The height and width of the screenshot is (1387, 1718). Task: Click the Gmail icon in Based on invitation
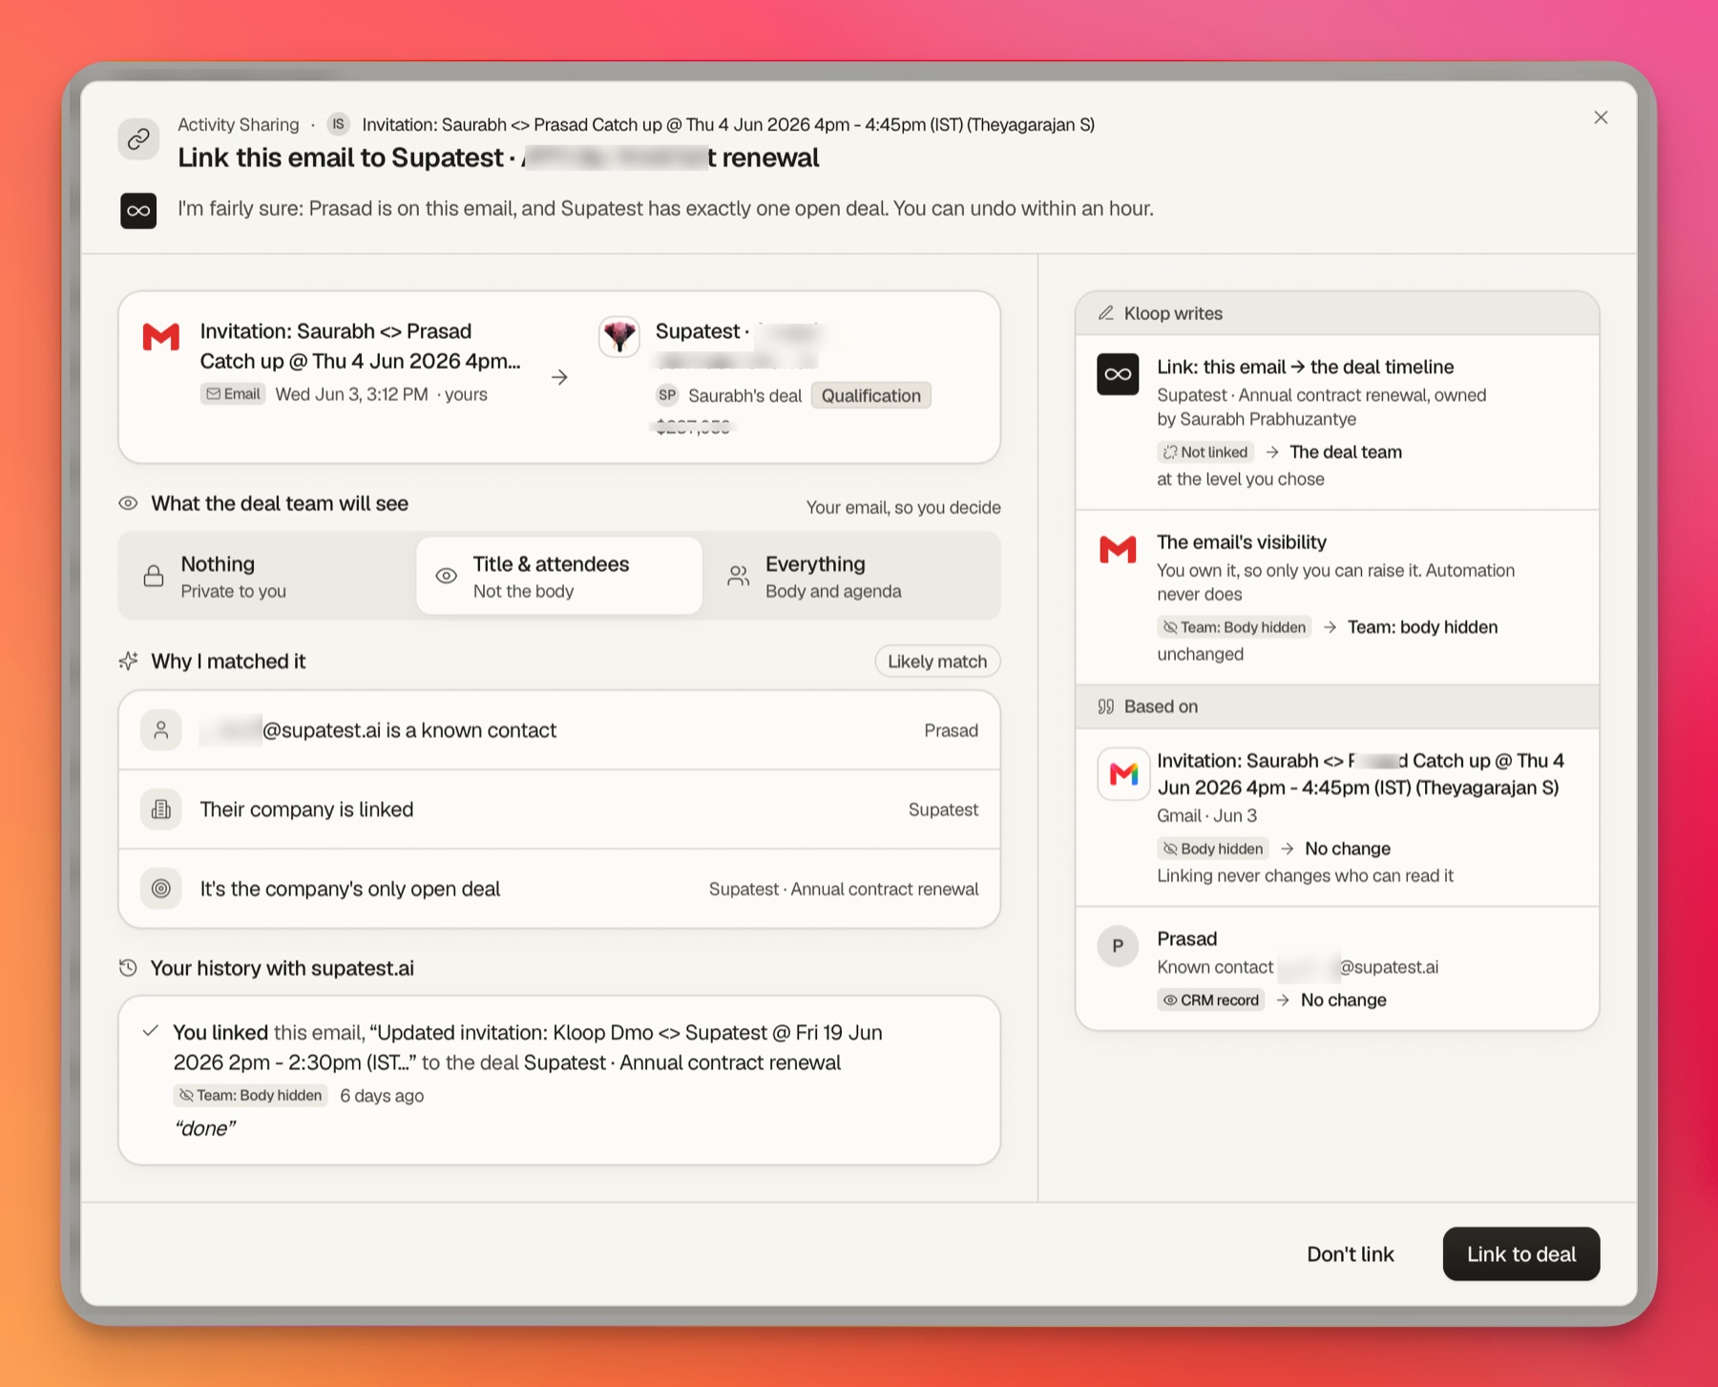[1123, 773]
